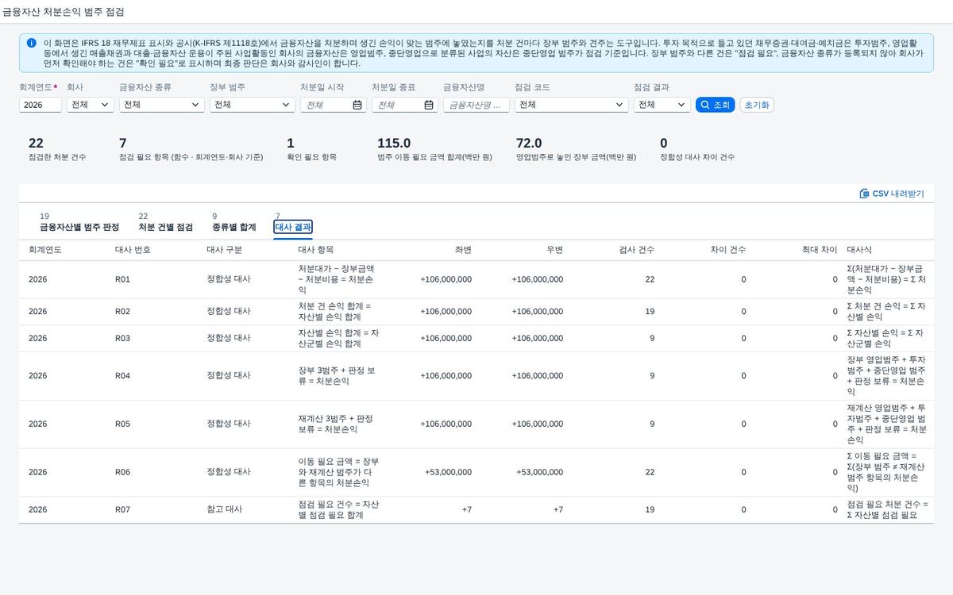Select the R01 reconciliation row cell

[122, 279]
